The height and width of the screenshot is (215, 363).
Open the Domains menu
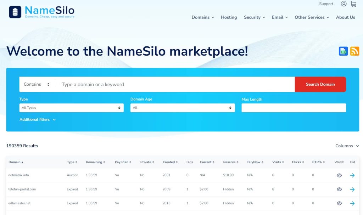point(203,17)
